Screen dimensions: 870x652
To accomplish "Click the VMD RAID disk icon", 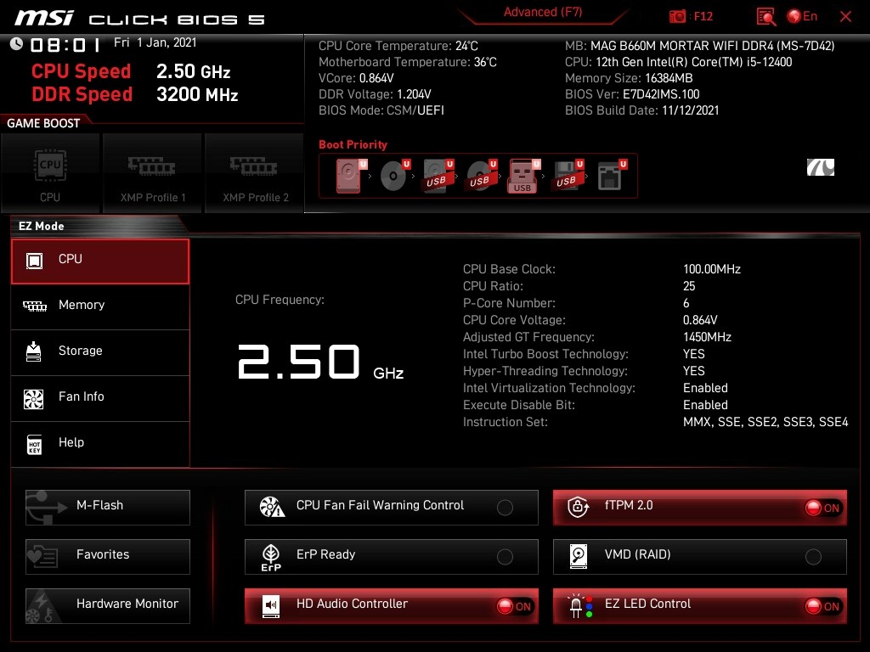I will click(578, 556).
